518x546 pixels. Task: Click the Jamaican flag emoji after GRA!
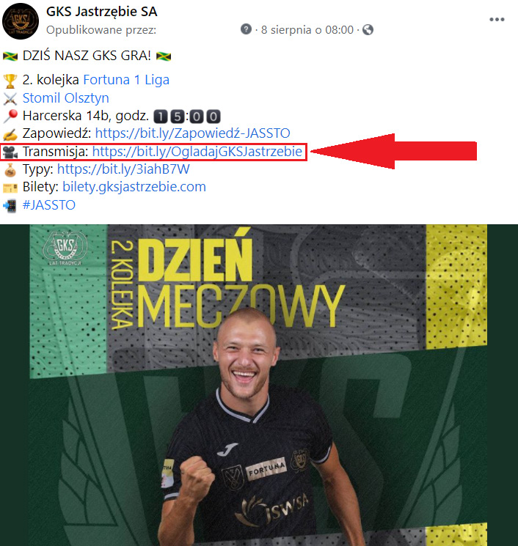[x=164, y=56]
